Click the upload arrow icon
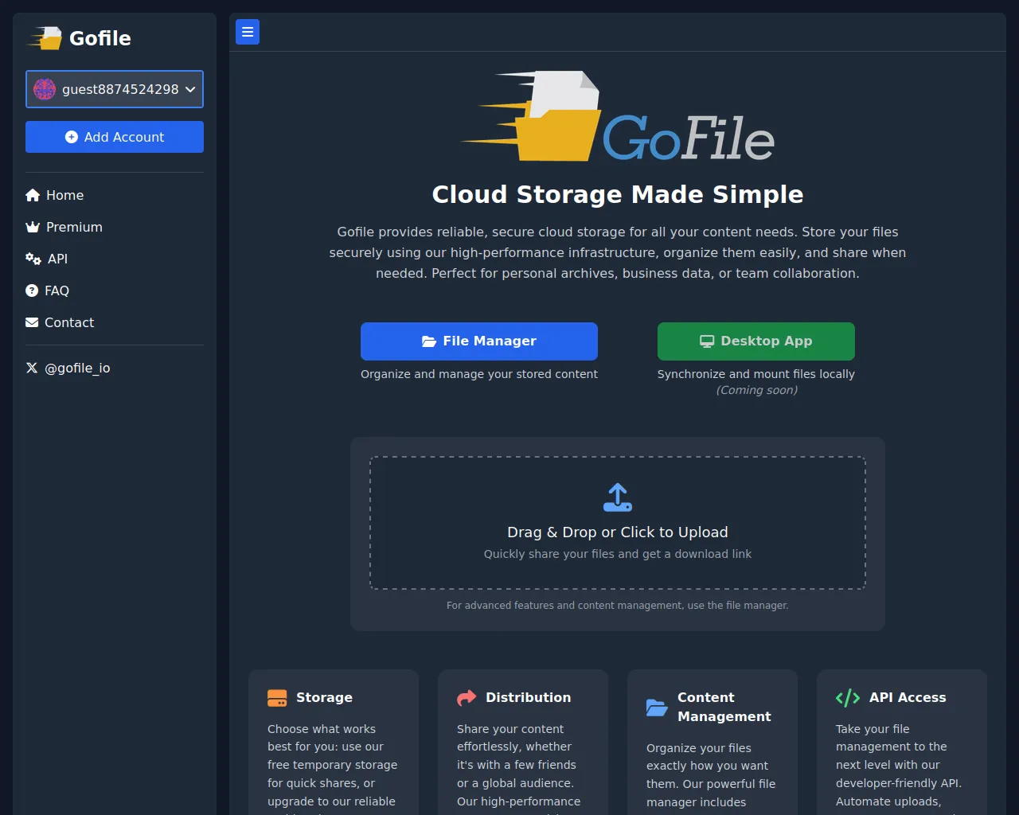The height and width of the screenshot is (815, 1019). [x=618, y=497]
